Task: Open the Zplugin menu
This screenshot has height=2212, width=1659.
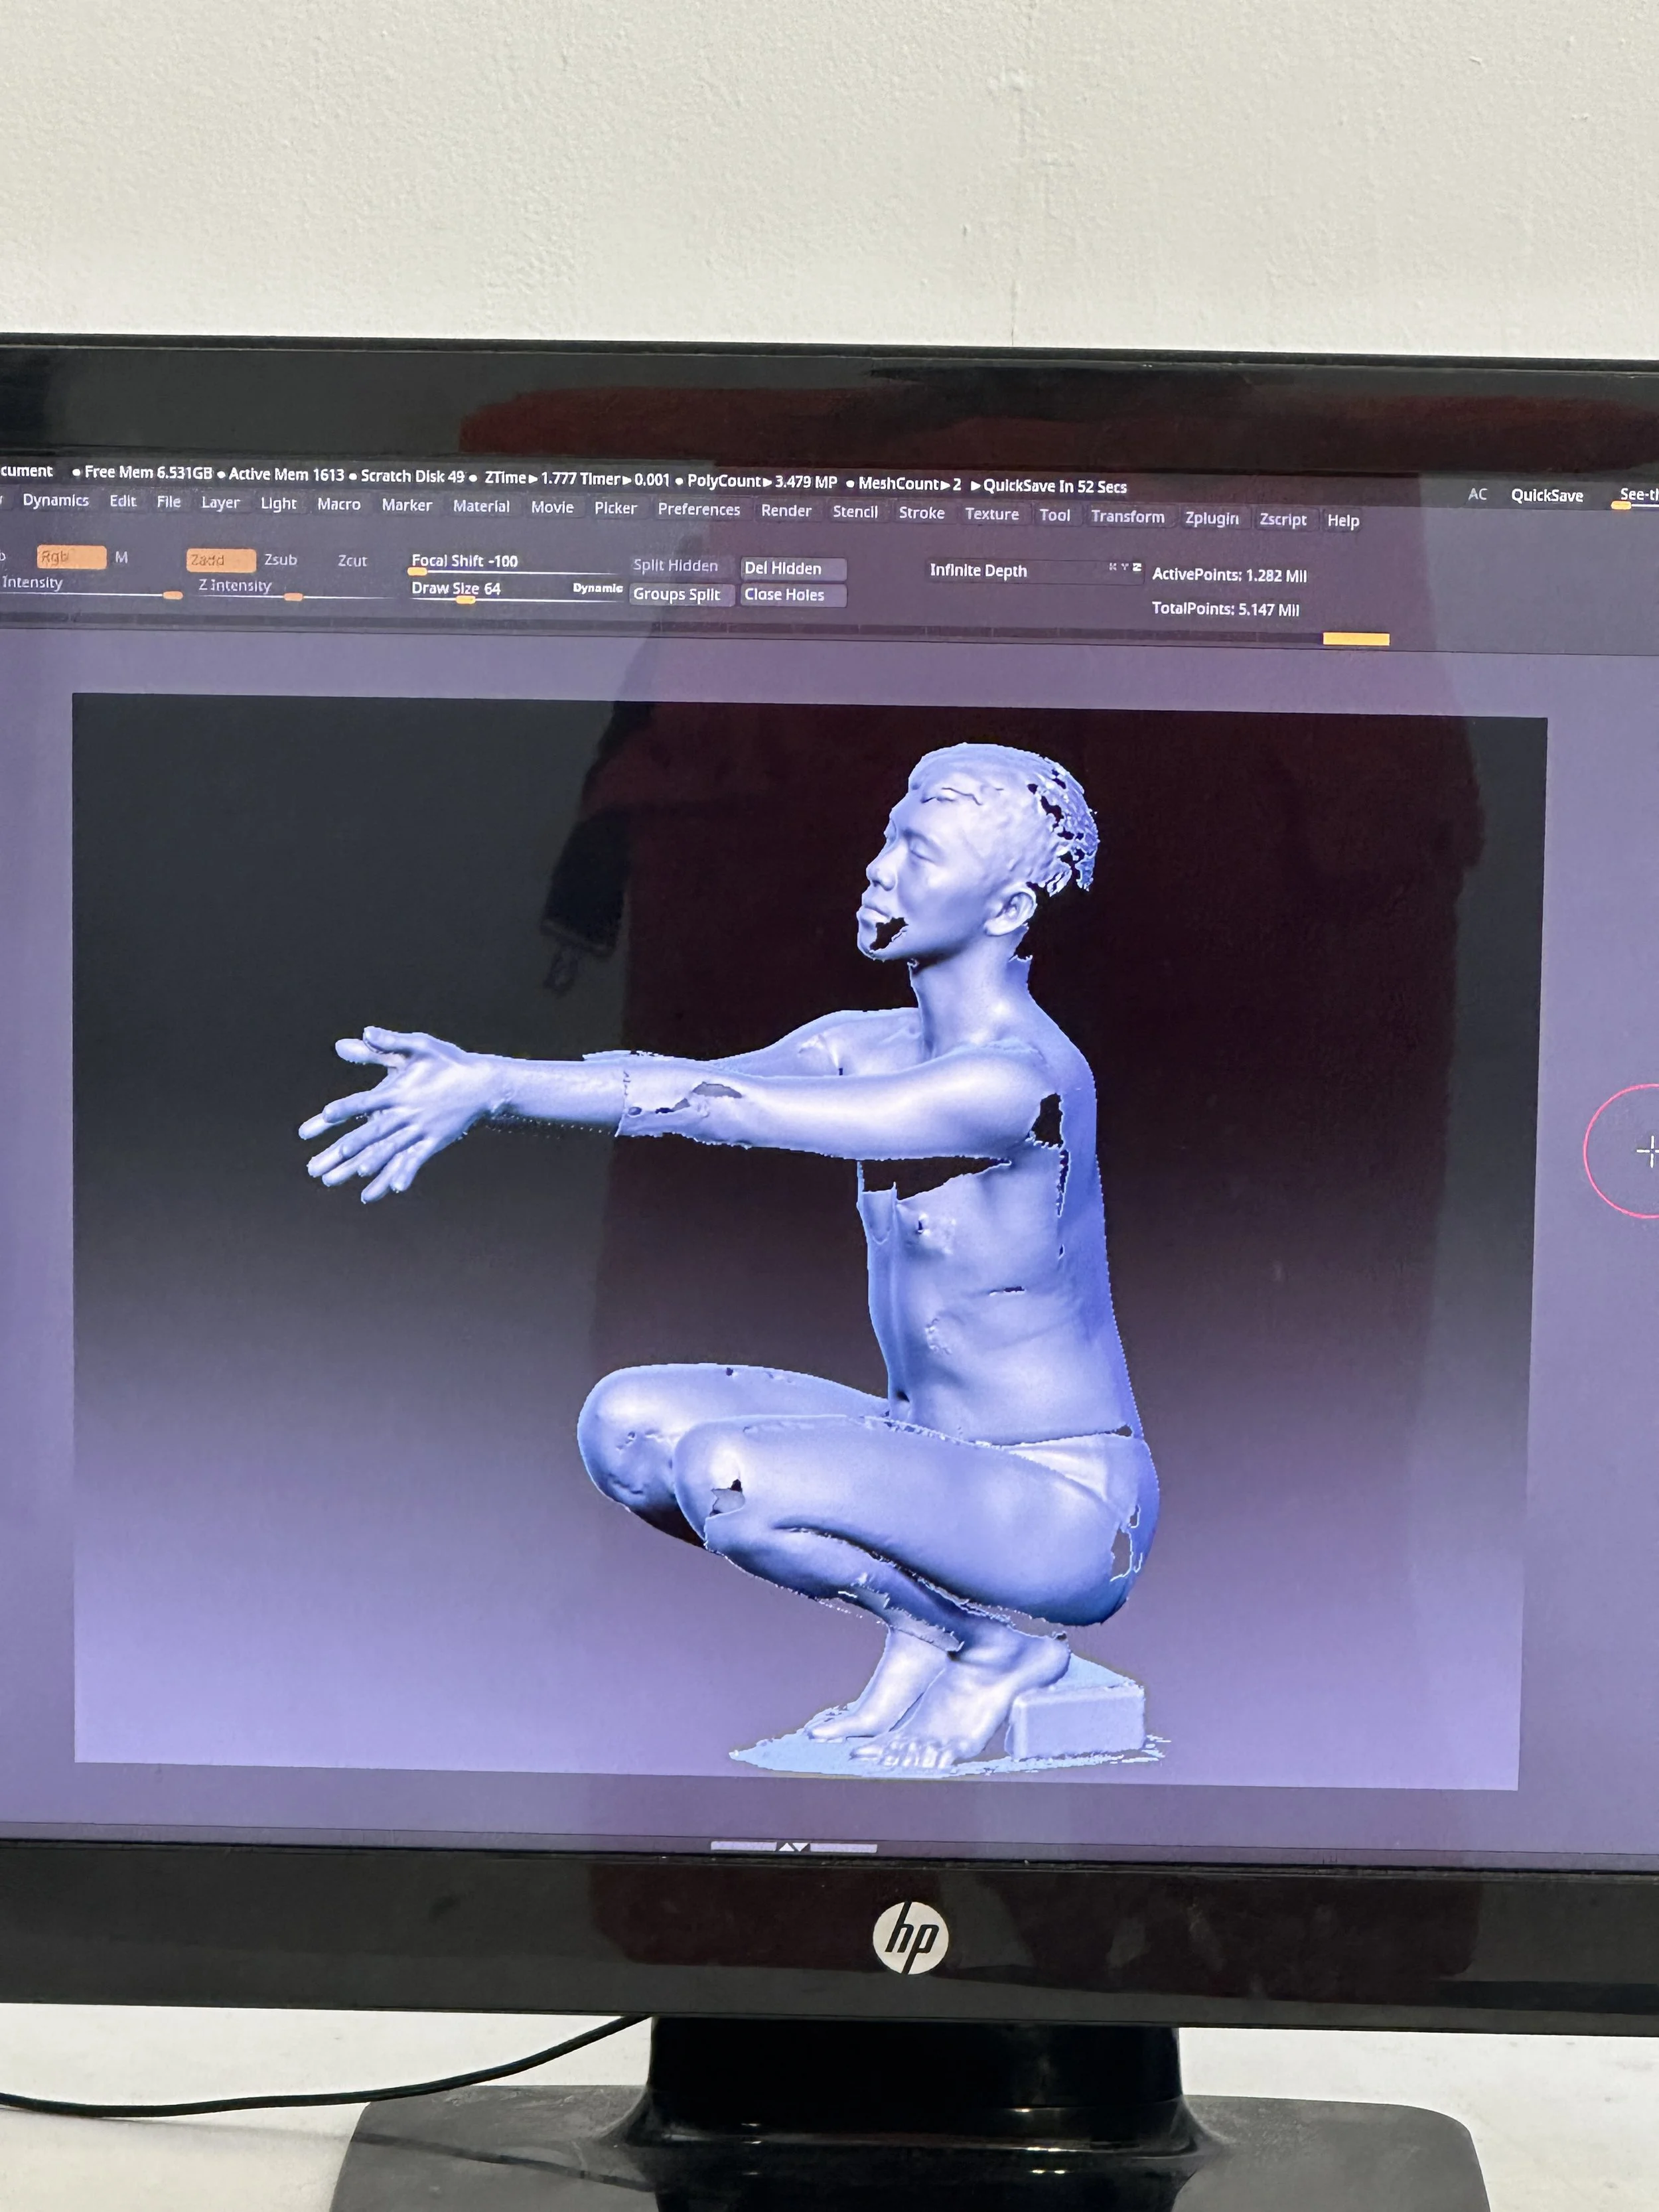Action: point(1211,518)
